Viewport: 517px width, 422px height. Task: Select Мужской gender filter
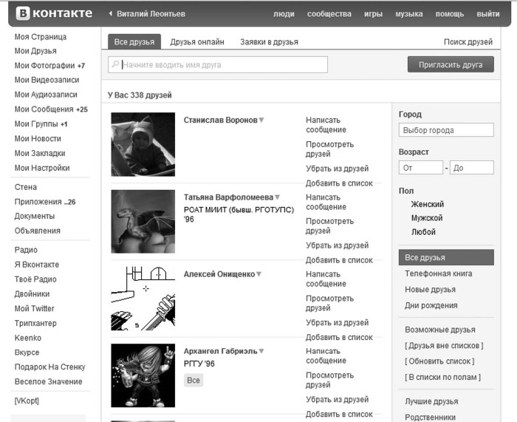coord(427,218)
